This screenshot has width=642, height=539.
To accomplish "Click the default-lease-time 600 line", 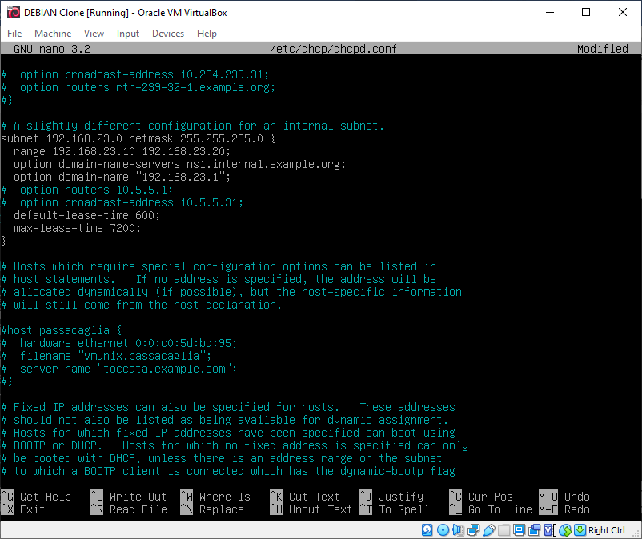I will (x=86, y=215).
